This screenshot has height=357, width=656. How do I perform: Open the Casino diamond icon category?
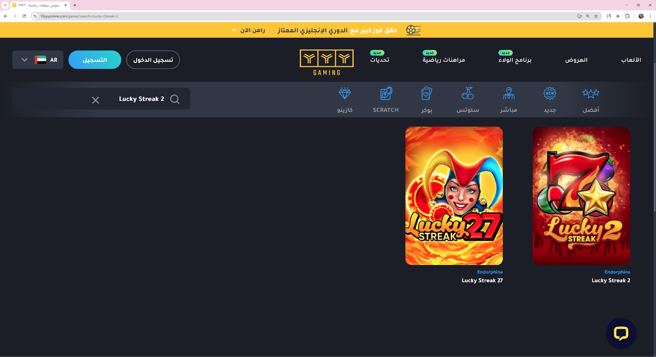(345, 94)
